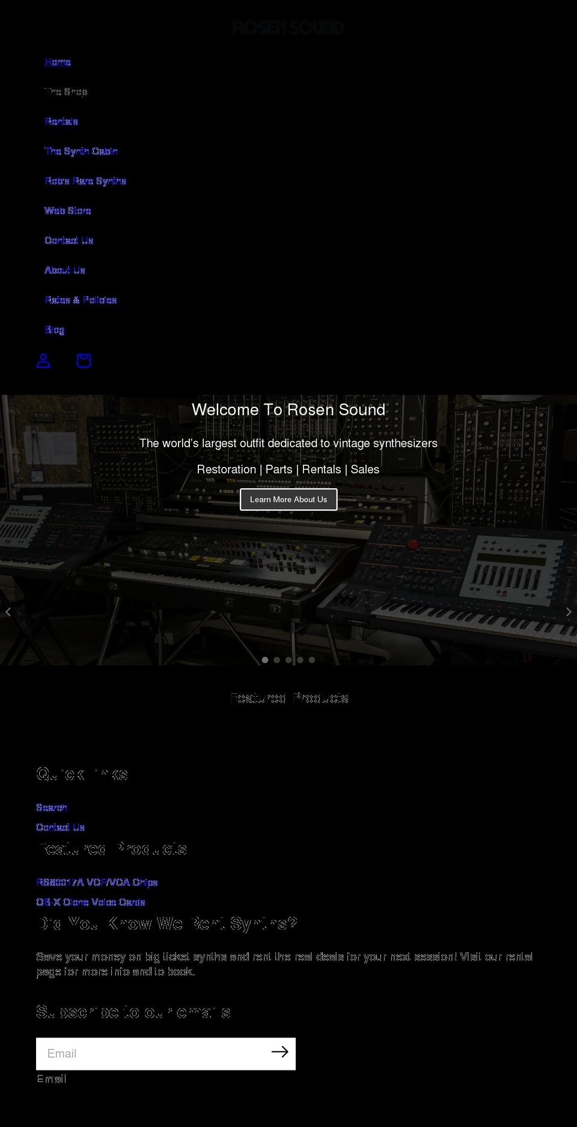577x1127 pixels.
Task: Go to Rentals page
Action: click(x=61, y=121)
